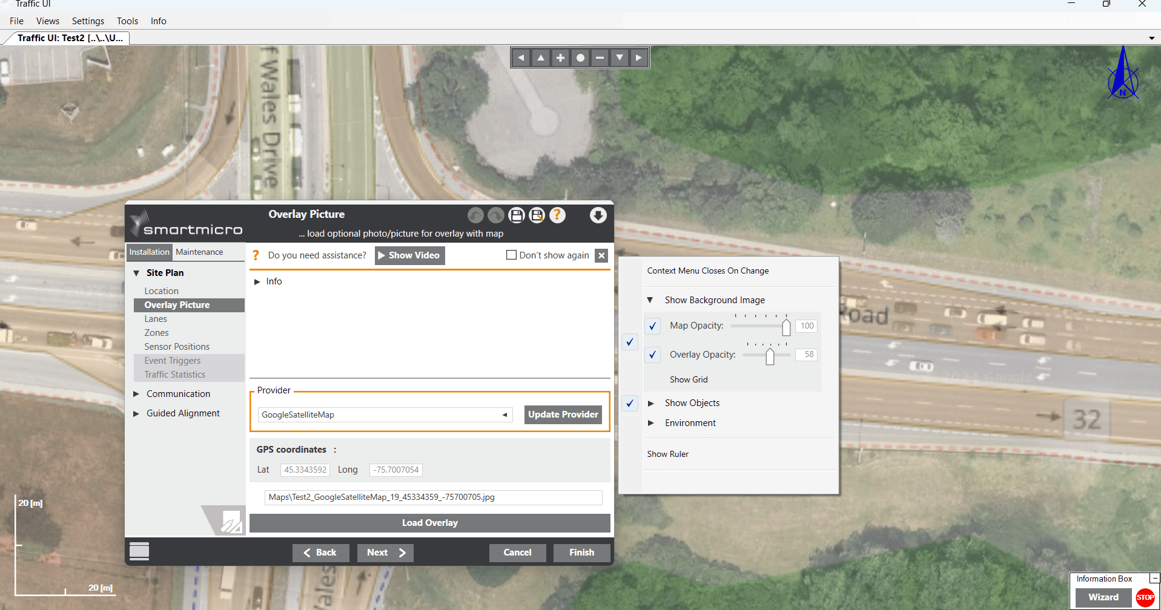Toggle the Show Background Image checkmark
The image size is (1161, 610).
coord(630,342)
